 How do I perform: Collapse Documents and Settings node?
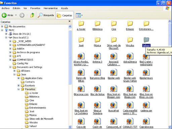pos(10,67)
